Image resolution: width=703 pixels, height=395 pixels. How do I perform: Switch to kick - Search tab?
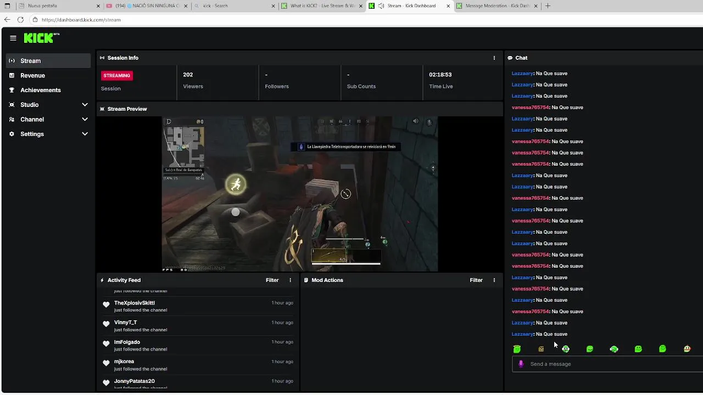point(235,6)
